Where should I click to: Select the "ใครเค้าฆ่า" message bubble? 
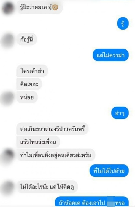32,71
